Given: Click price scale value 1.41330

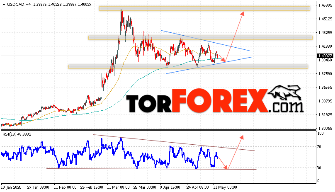Looking at the screenshot, I should pyautogui.click(x=325, y=46).
